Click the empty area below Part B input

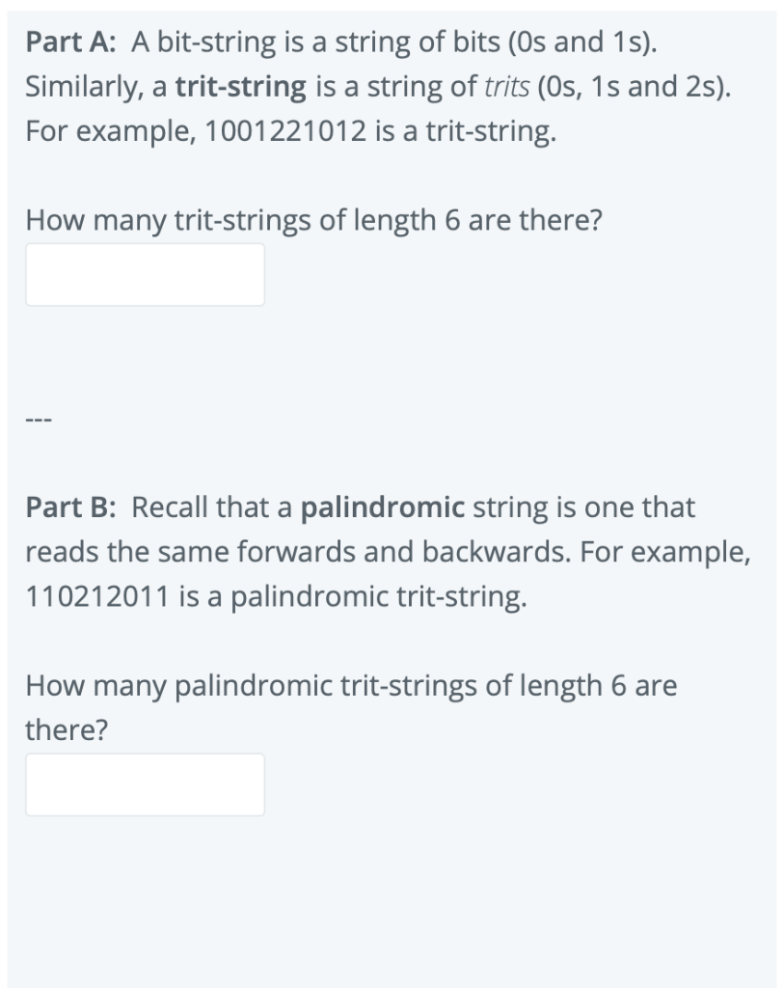coord(386,897)
